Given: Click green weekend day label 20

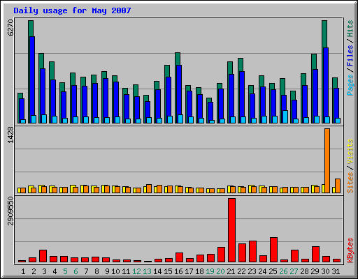Looking at the screenshot, I should 220,271.
